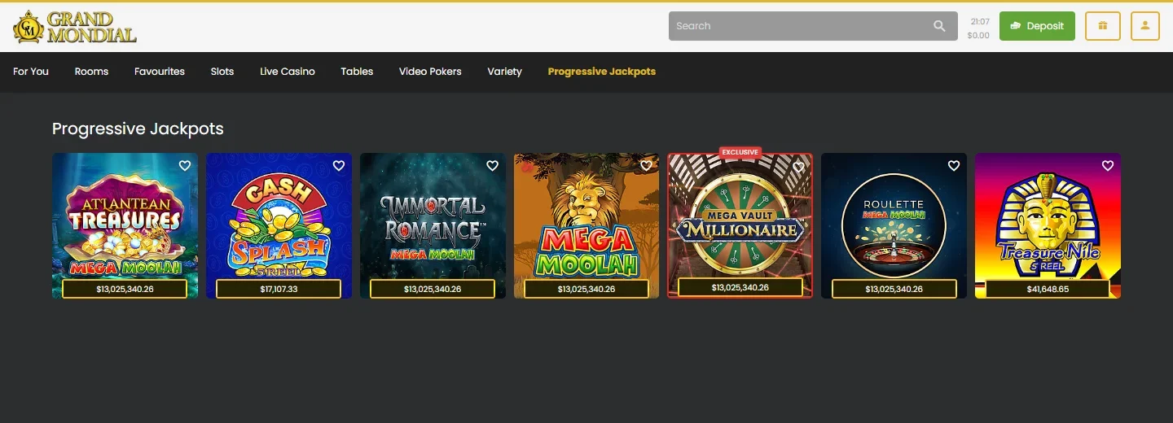Open the gift promotions icon
The height and width of the screenshot is (423, 1173).
point(1102,26)
